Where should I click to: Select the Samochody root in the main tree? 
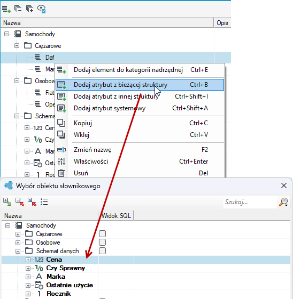coord(40,34)
